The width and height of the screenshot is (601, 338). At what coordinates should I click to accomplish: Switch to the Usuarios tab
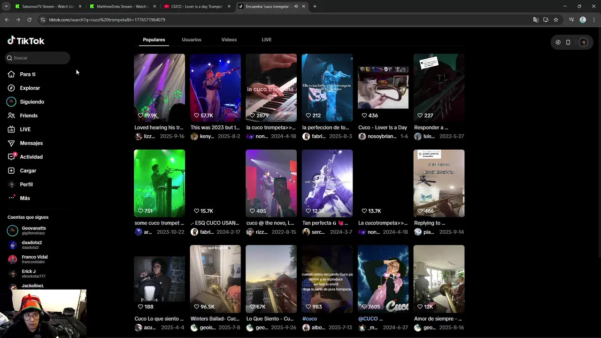[192, 40]
